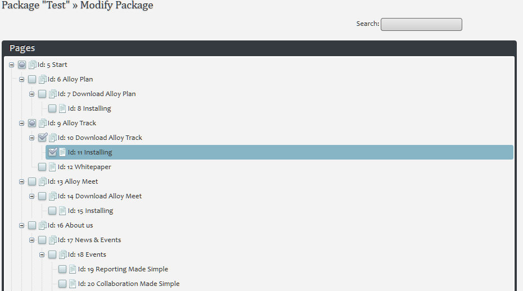Viewport: 523px width, 291px height.
Task: Tick the Id: 13 Alloy Meet checkbox
Action: 32,181
